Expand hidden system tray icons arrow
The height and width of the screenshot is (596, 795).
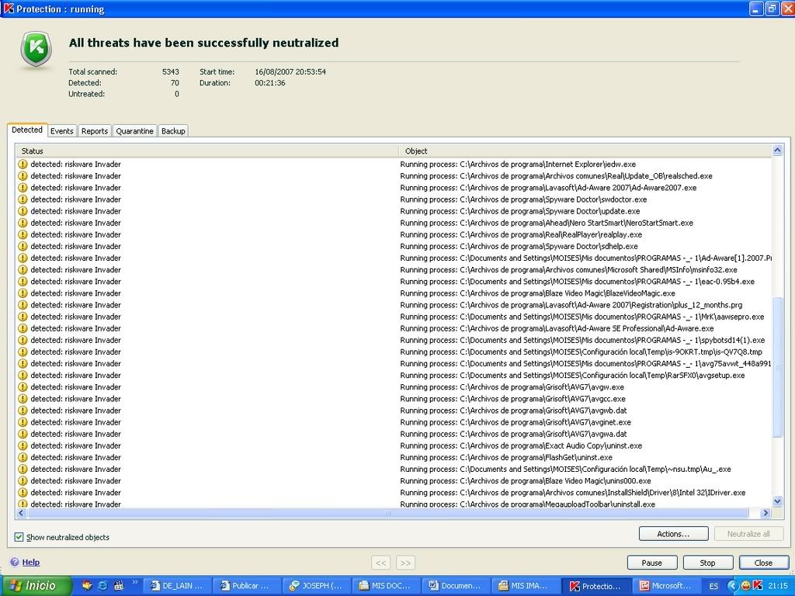click(732, 586)
